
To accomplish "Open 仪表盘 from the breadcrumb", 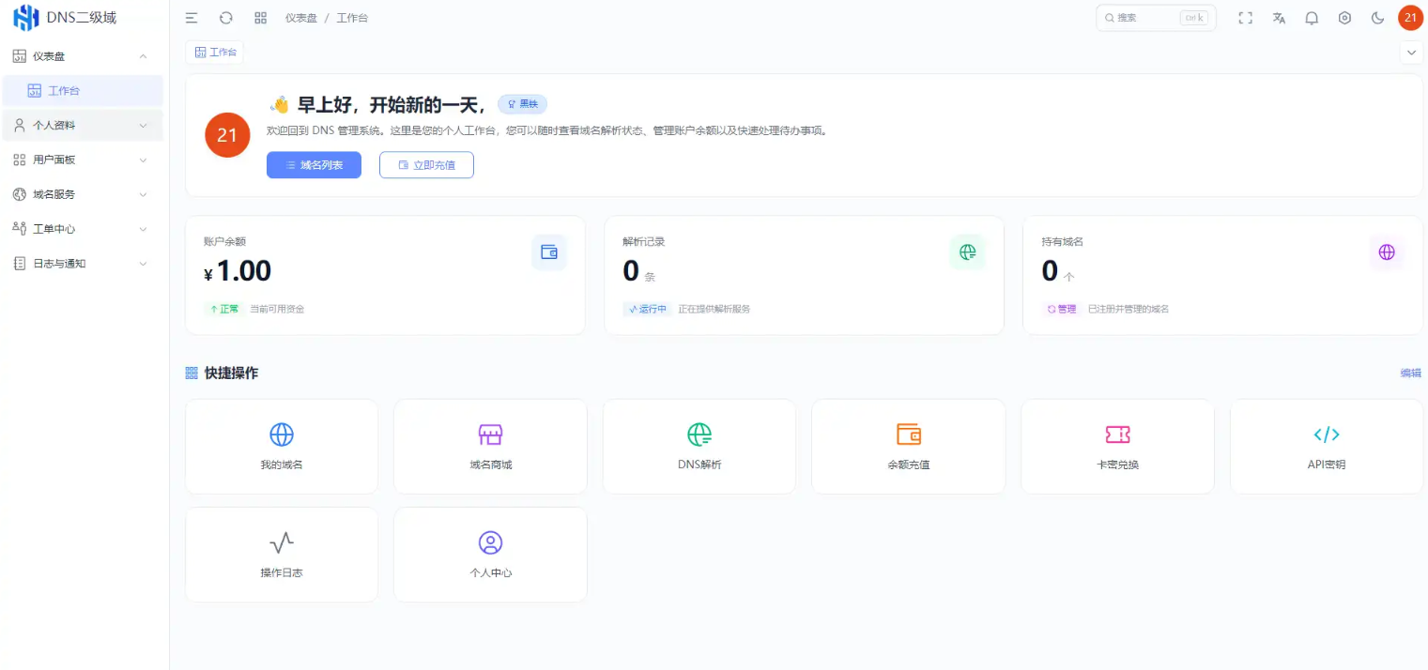I will pos(300,17).
